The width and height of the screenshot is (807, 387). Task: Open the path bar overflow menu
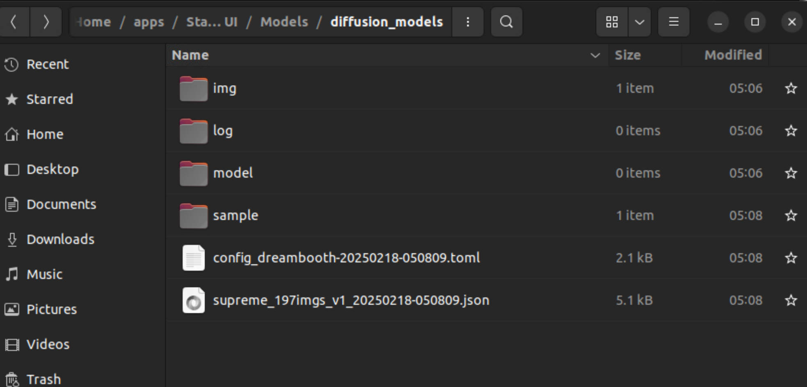pyautogui.click(x=467, y=22)
